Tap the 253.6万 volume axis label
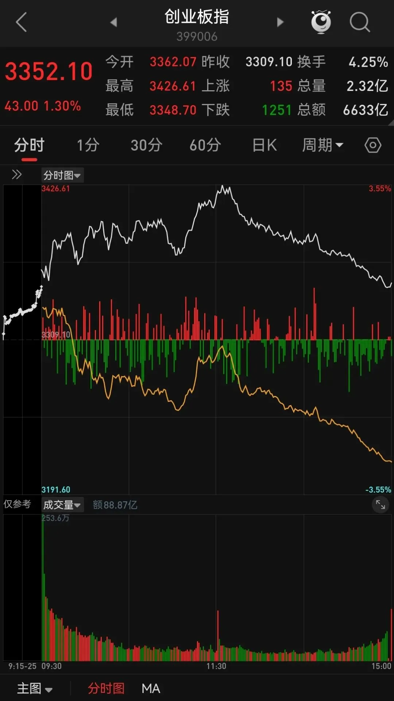This screenshot has height=701, width=394. tap(55, 518)
